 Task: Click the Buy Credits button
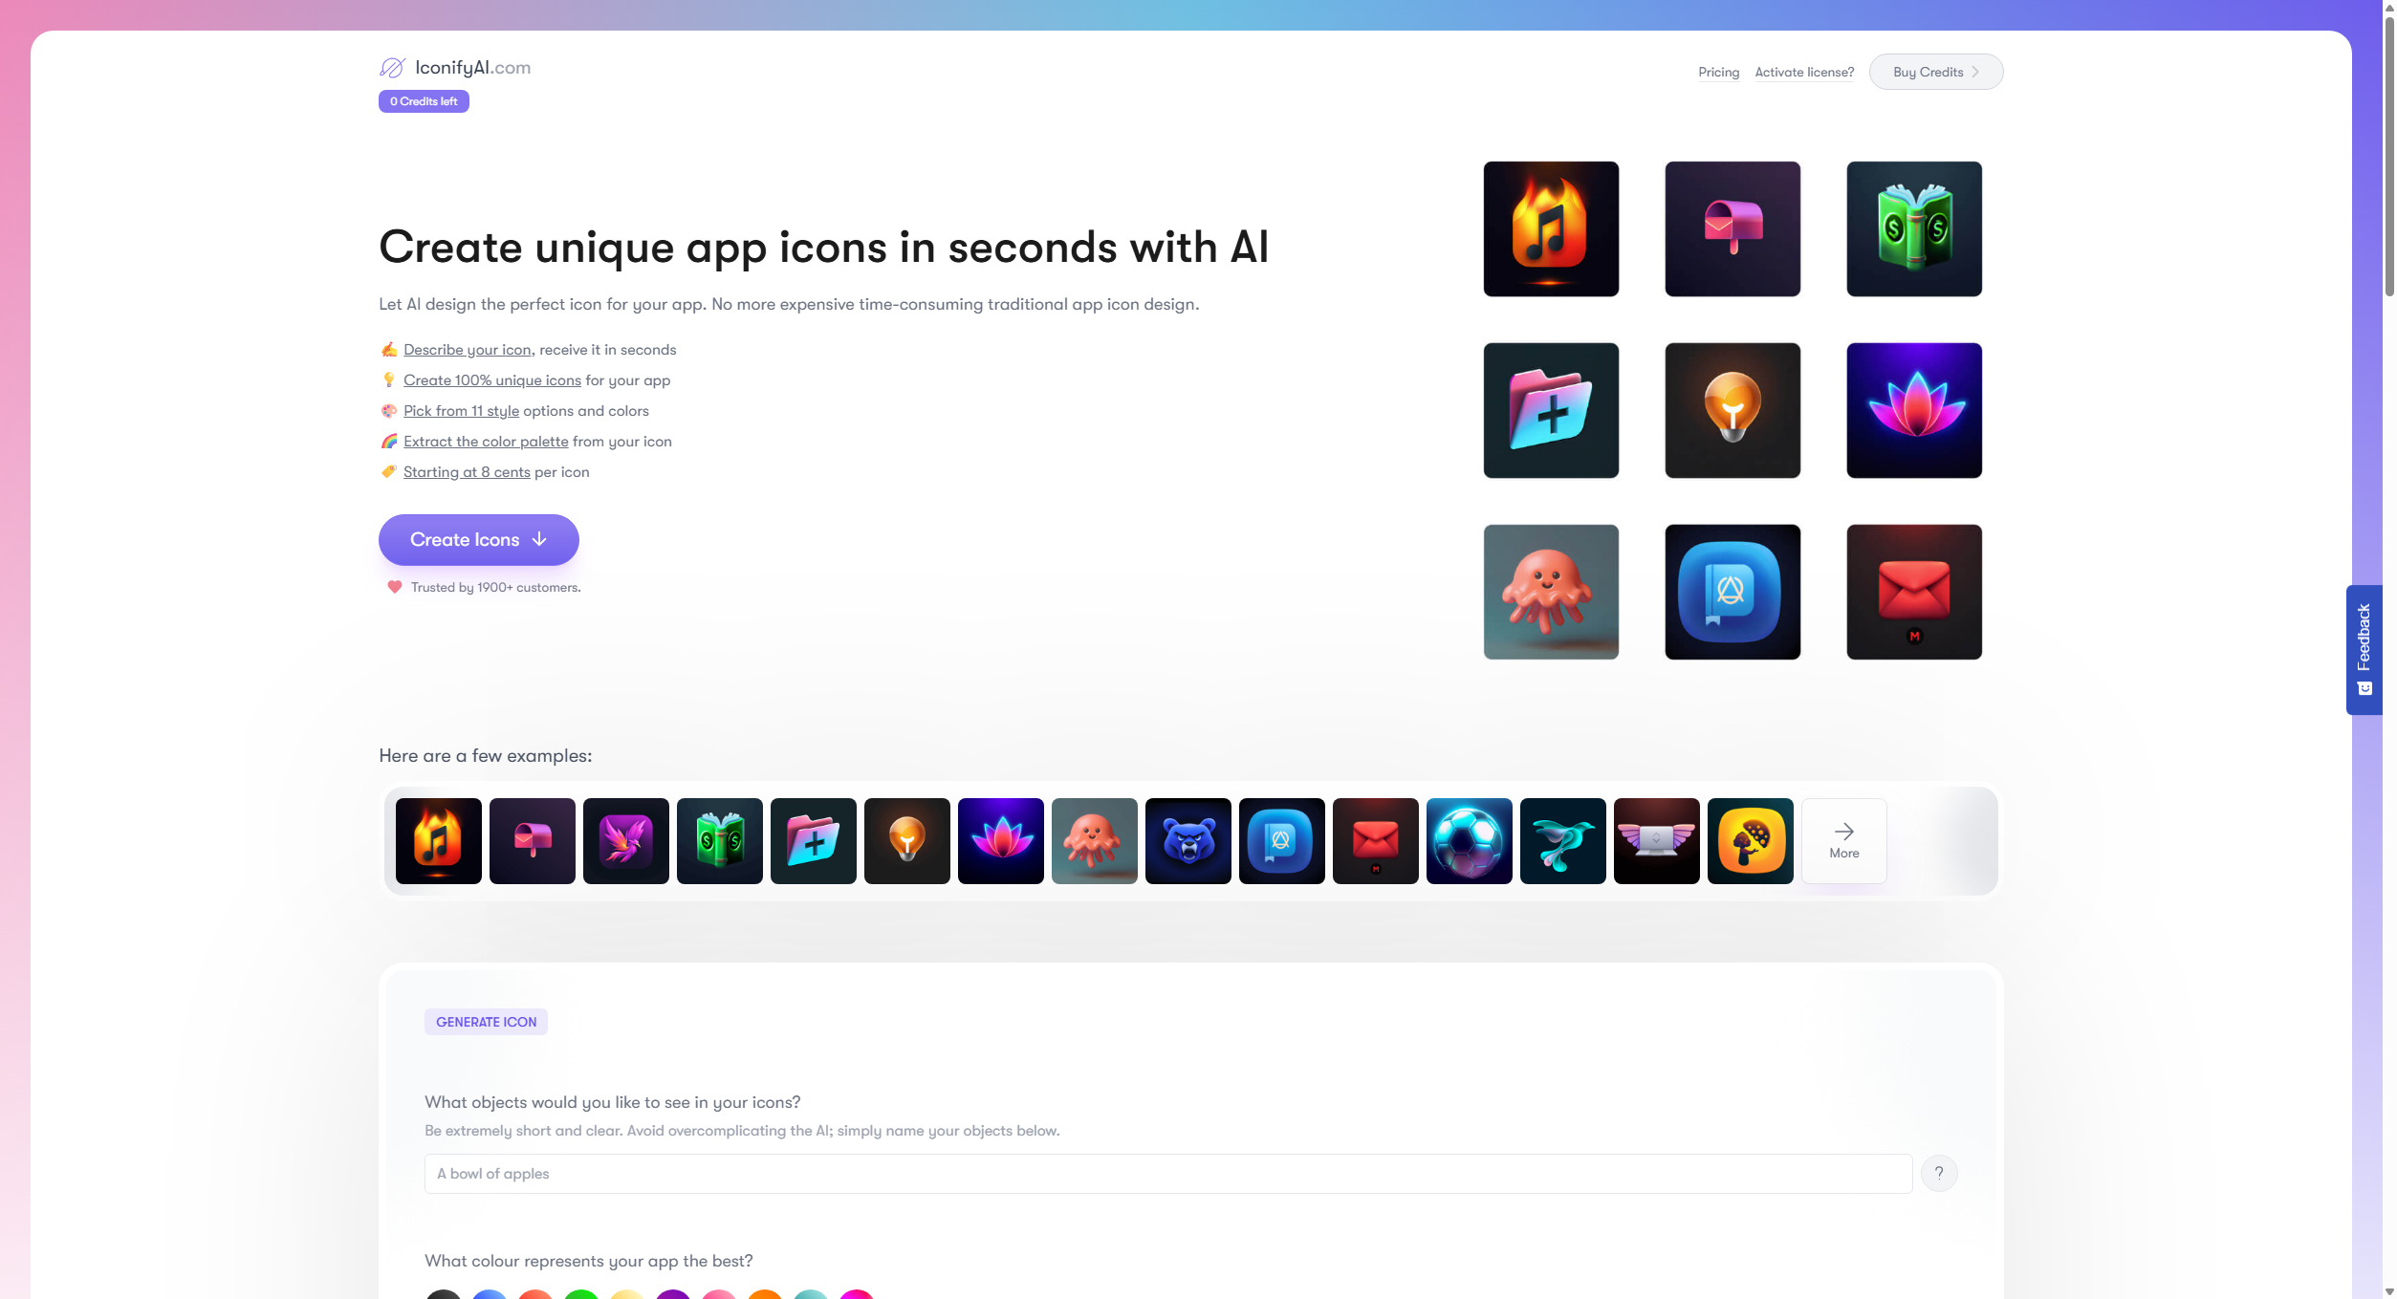(1936, 72)
